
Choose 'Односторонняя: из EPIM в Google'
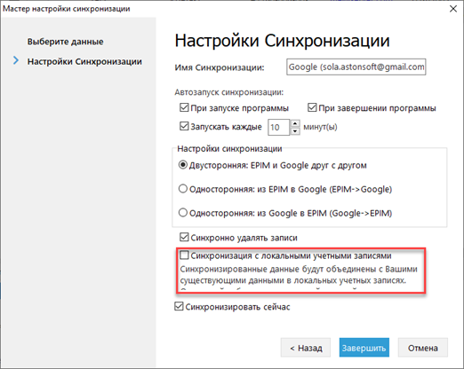pyautogui.click(x=183, y=189)
